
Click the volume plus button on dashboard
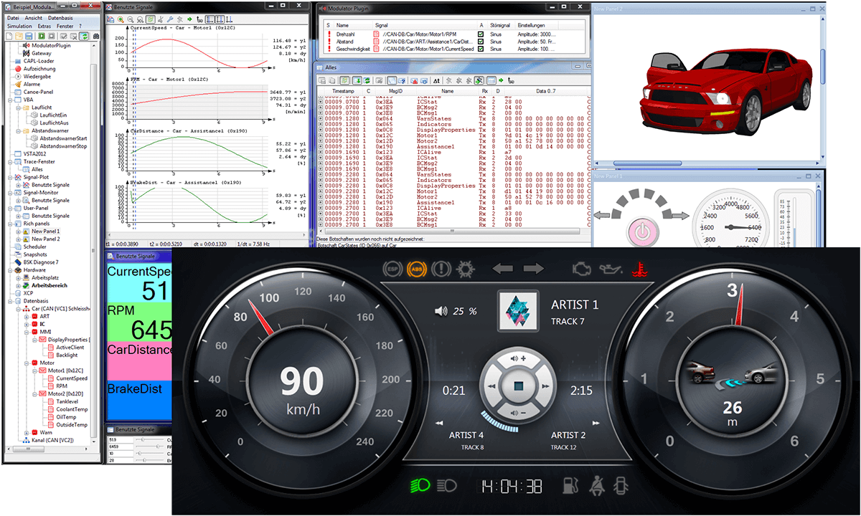(x=517, y=358)
